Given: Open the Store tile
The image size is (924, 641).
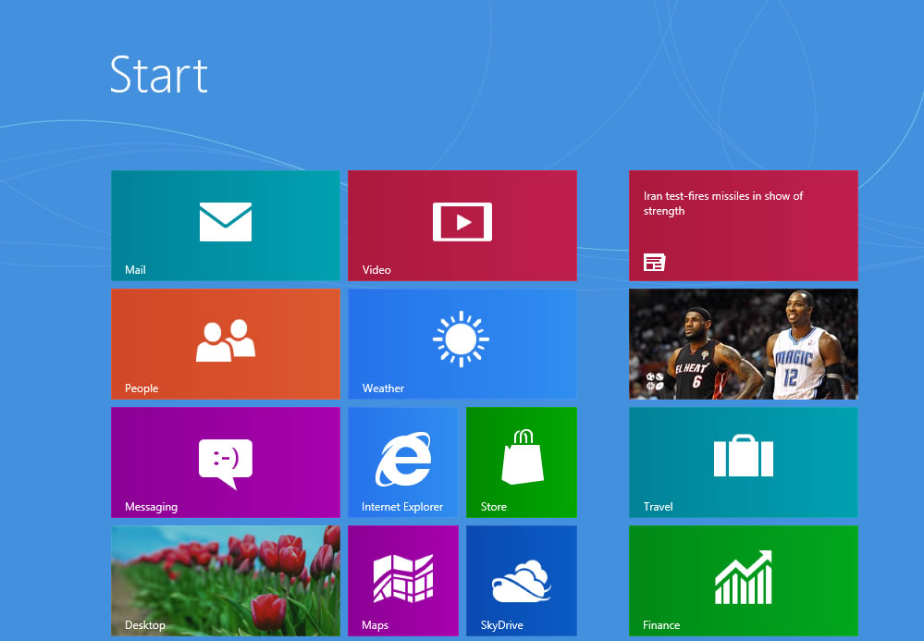Looking at the screenshot, I should pos(522,462).
